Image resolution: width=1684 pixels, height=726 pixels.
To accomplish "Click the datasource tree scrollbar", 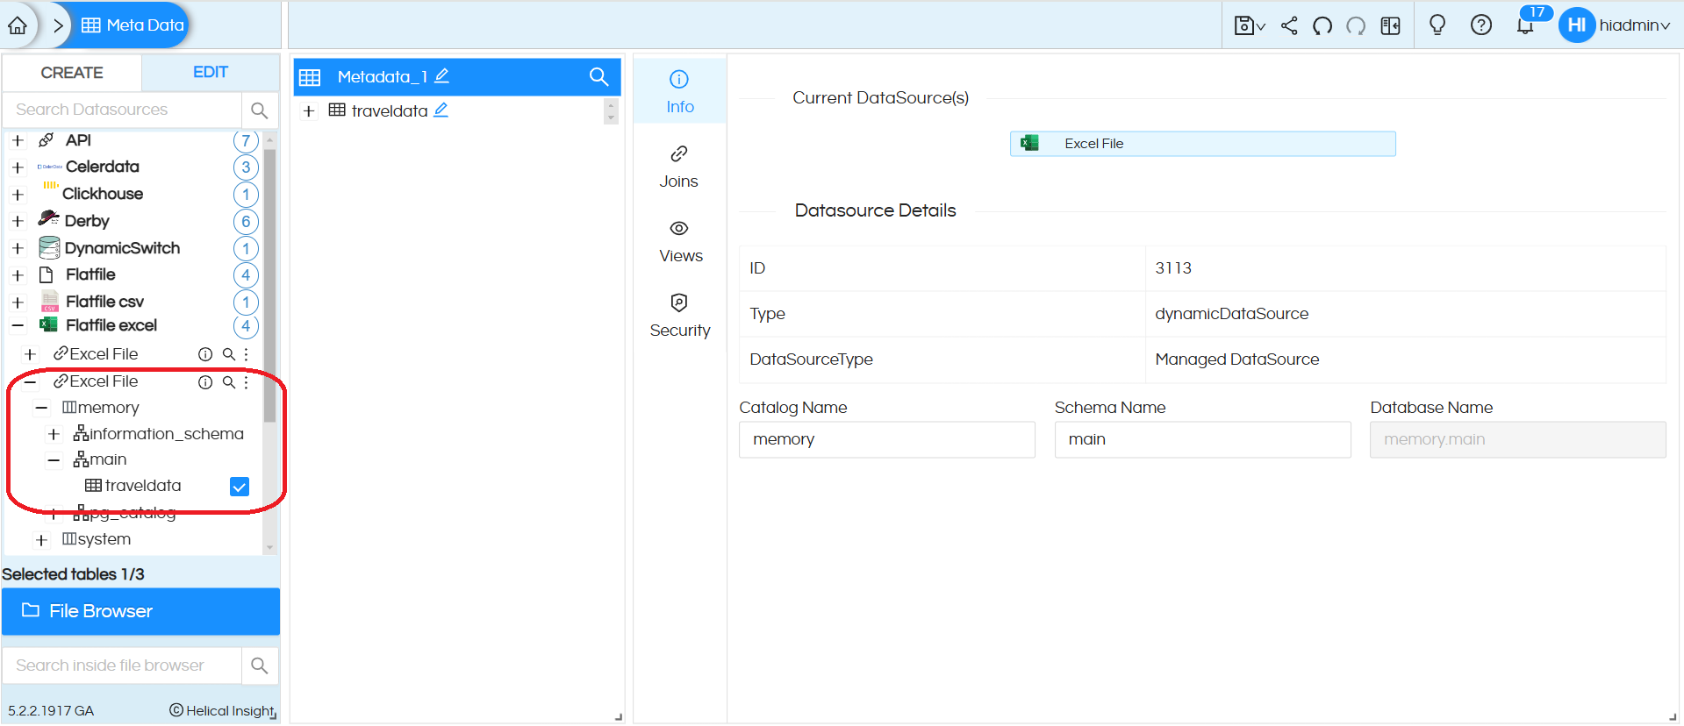I will 269,285.
